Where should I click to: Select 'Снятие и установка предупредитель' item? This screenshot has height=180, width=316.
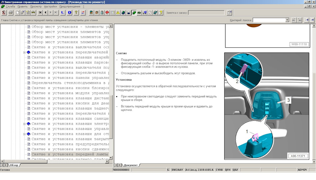tap(70, 144)
